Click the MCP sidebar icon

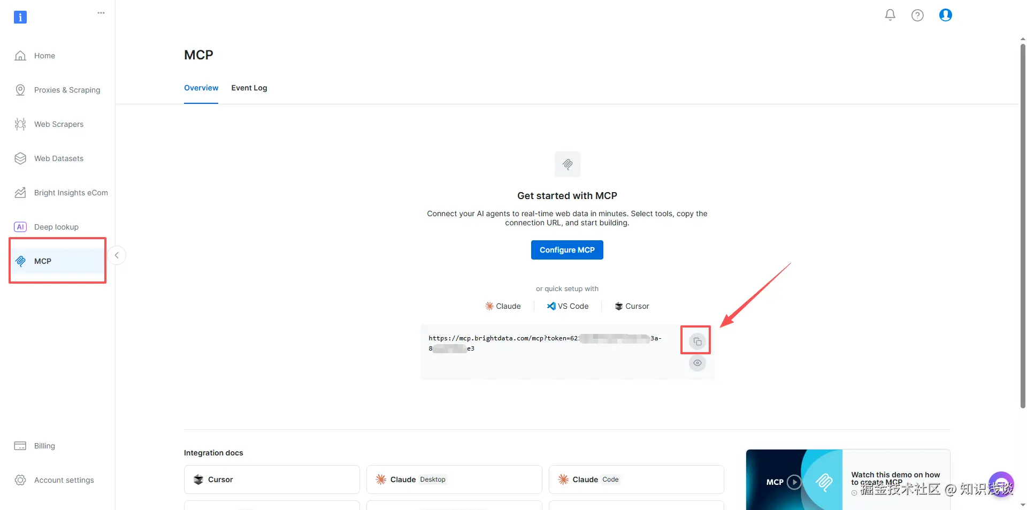click(20, 261)
